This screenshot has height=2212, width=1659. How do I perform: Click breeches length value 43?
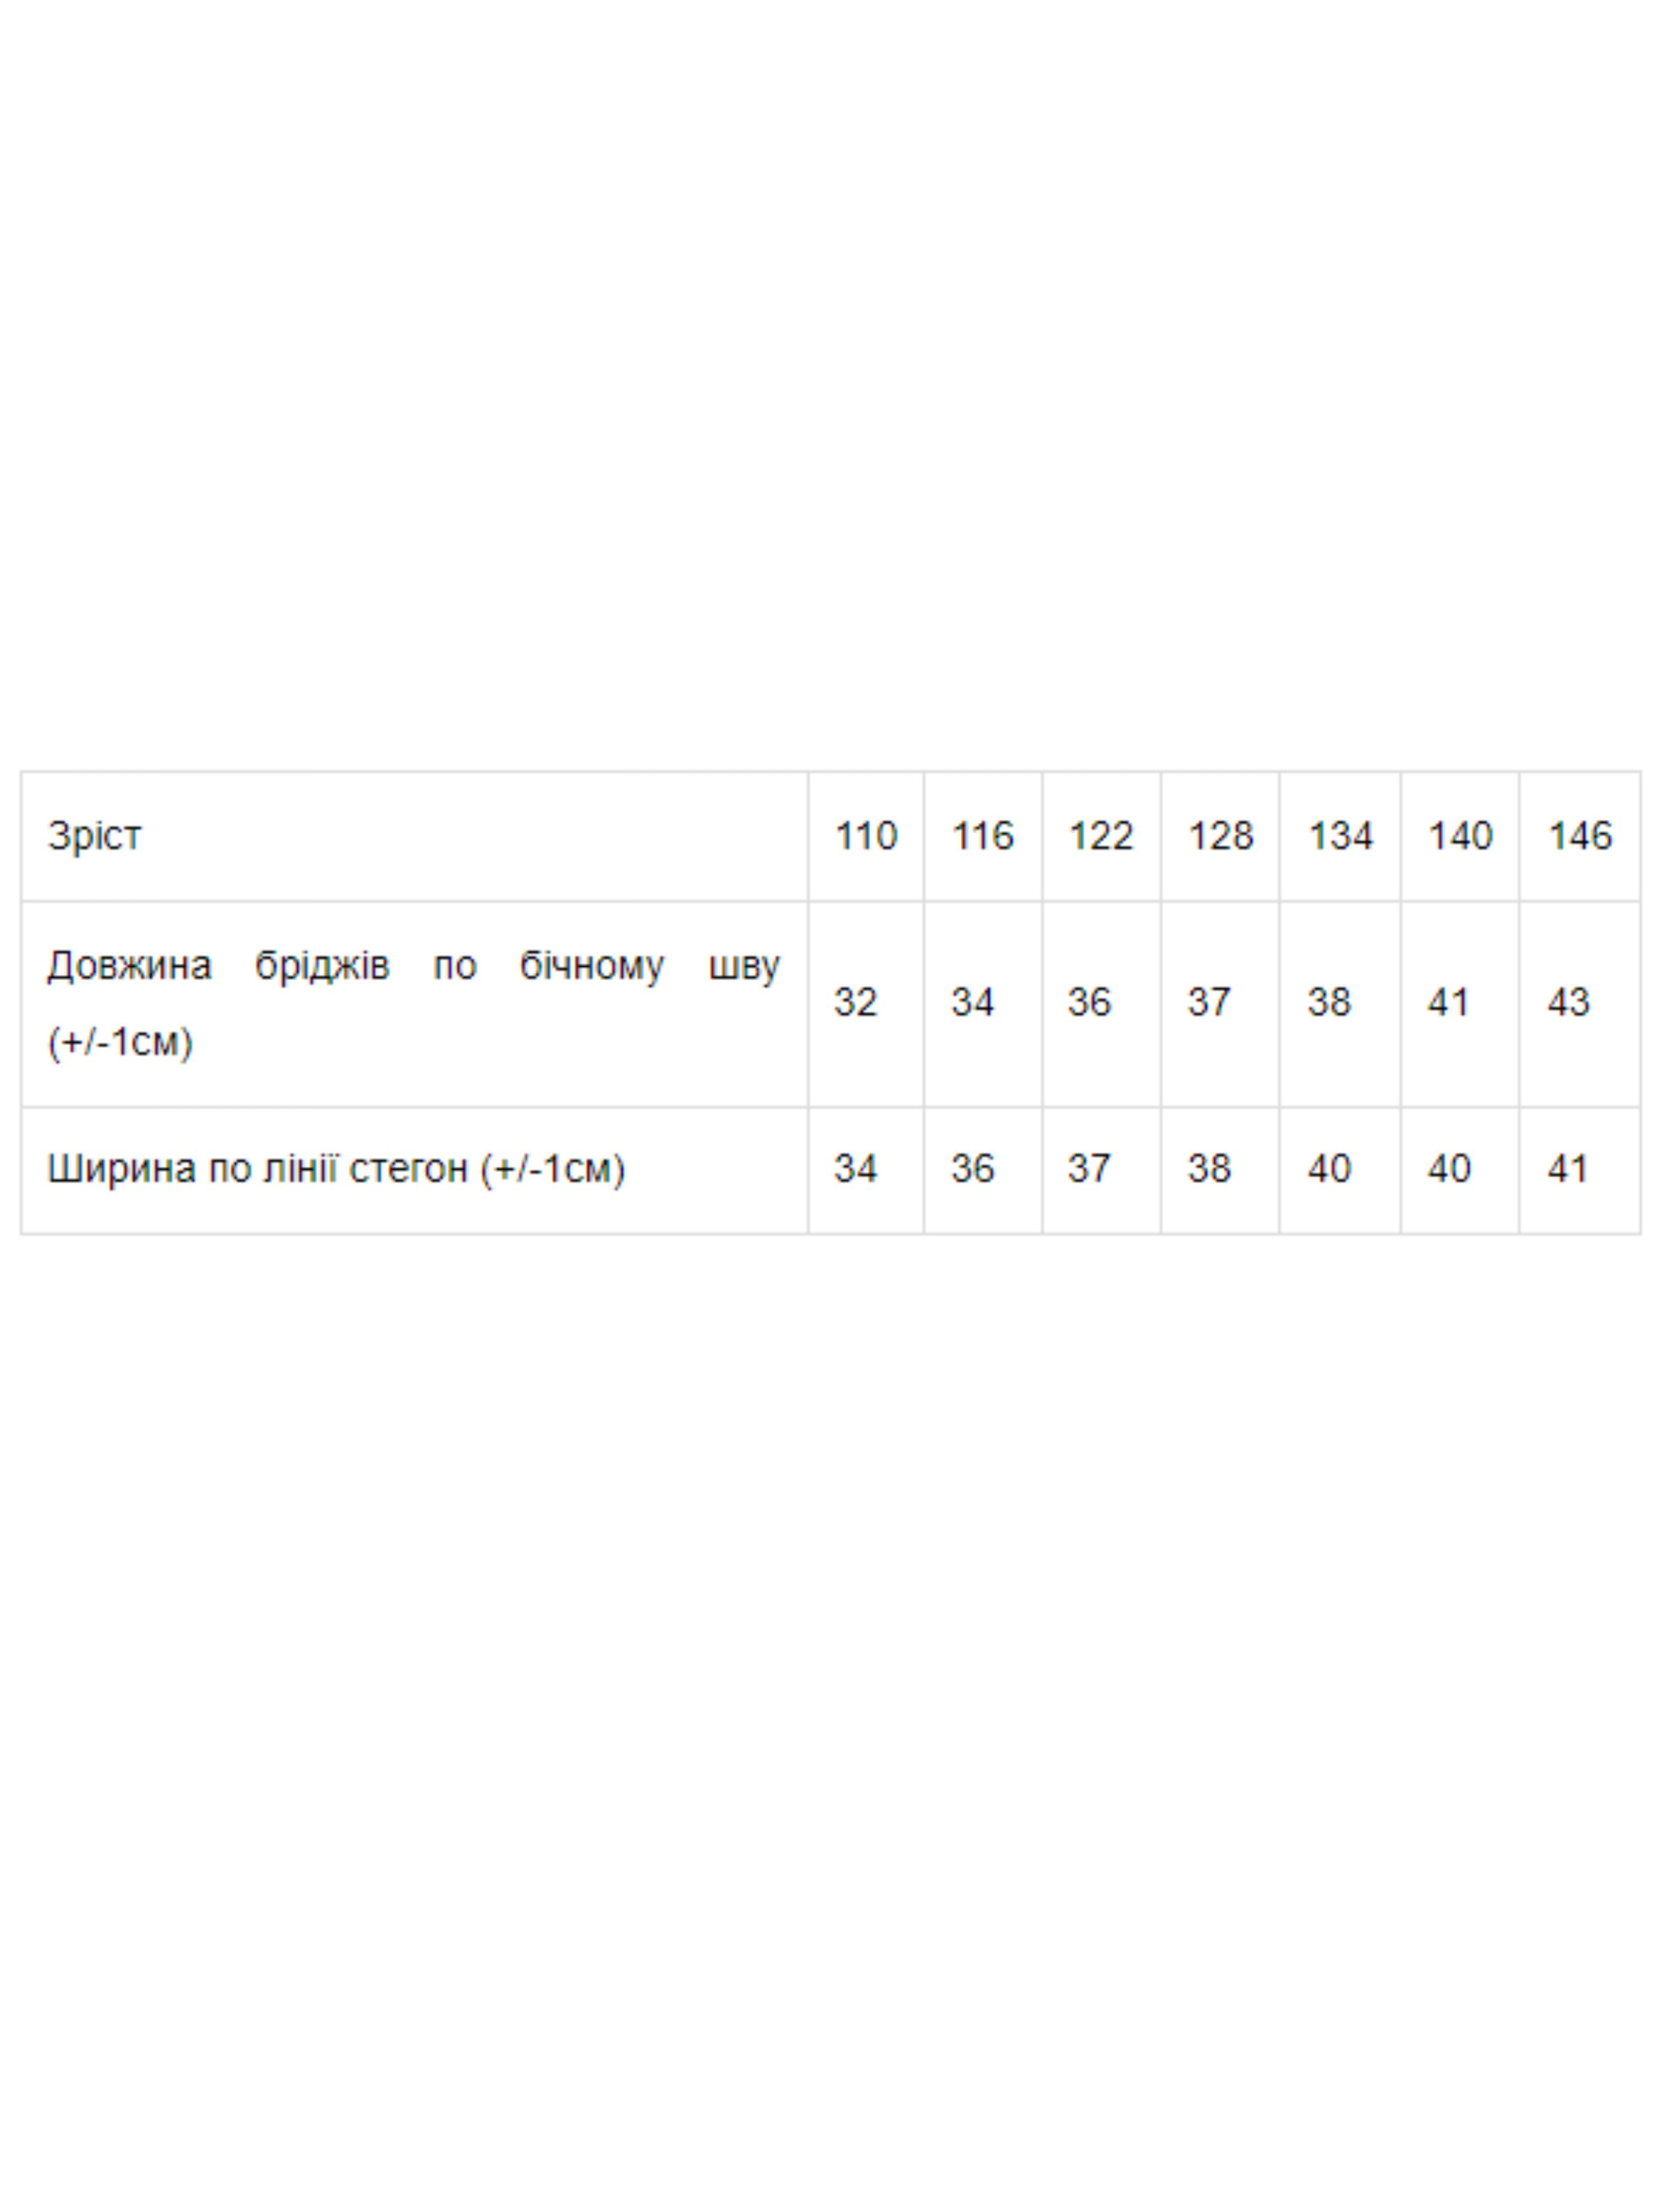pos(1568,1002)
